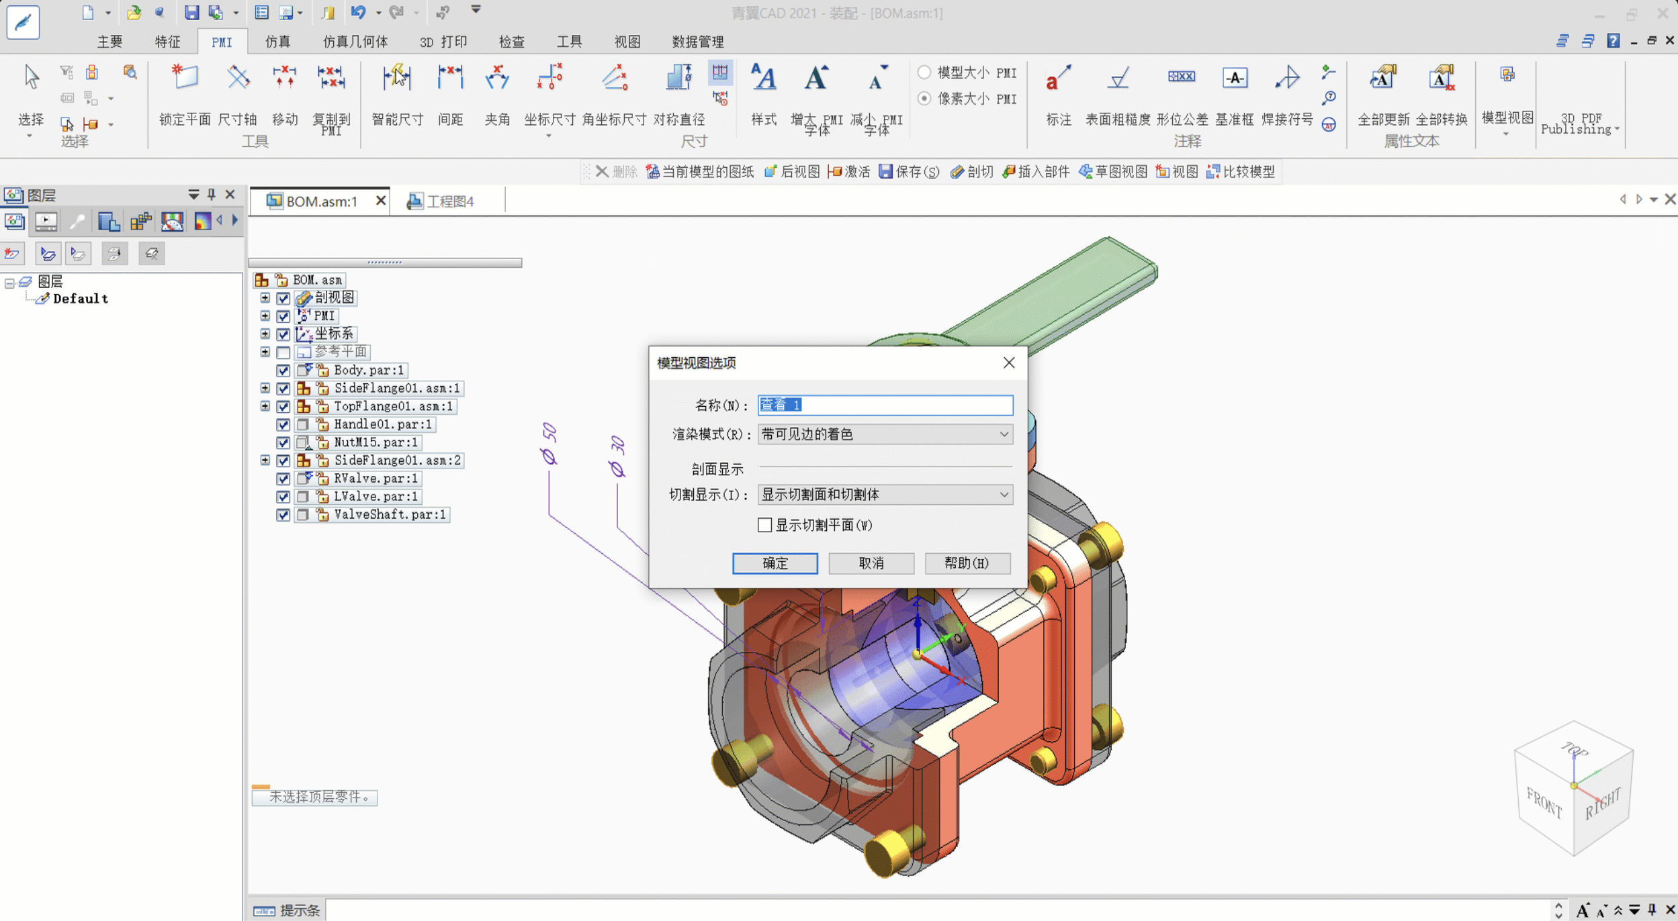Open the 渲染模式 dropdown

coord(885,434)
